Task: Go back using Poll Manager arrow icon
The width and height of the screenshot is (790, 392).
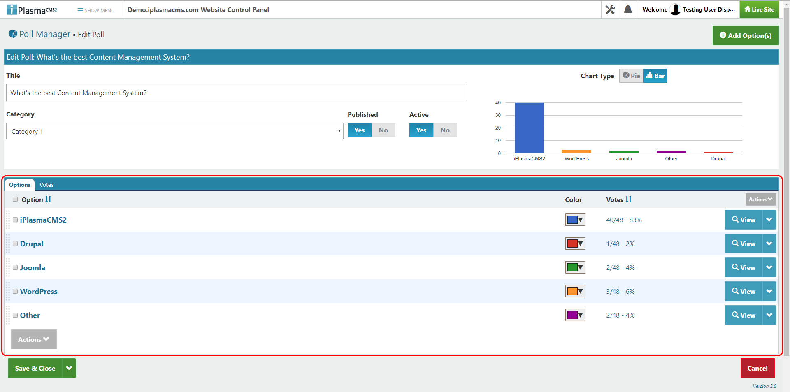Action: pyautogui.click(x=13, y=34)
